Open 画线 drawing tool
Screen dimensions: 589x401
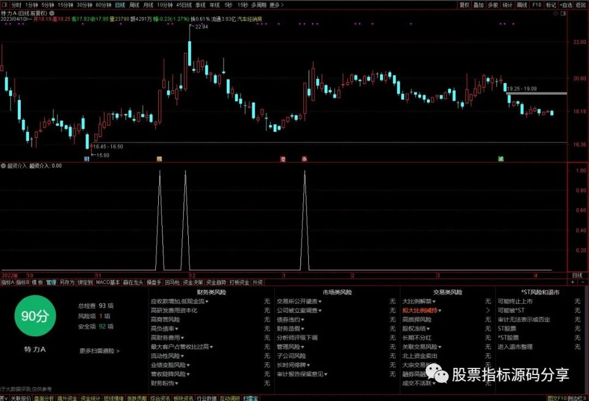[522, 5]
